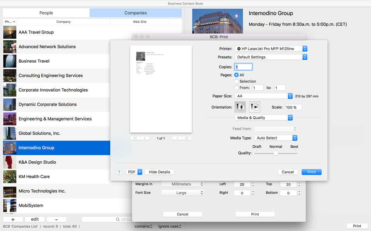The image size is (371, 231).
Task: Select the From page range radio button
Action: [236, 87]
